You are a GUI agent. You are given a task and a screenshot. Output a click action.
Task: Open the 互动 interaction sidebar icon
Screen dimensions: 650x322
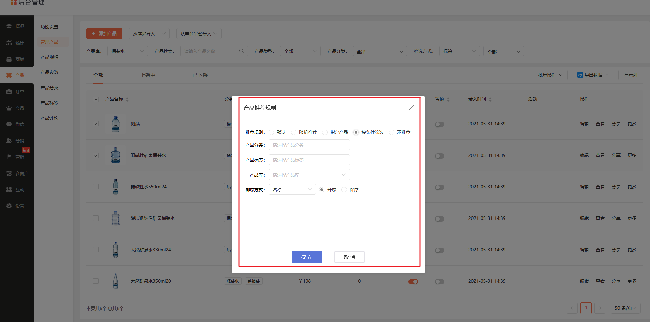pyautogui.click(x=9, y=190)
